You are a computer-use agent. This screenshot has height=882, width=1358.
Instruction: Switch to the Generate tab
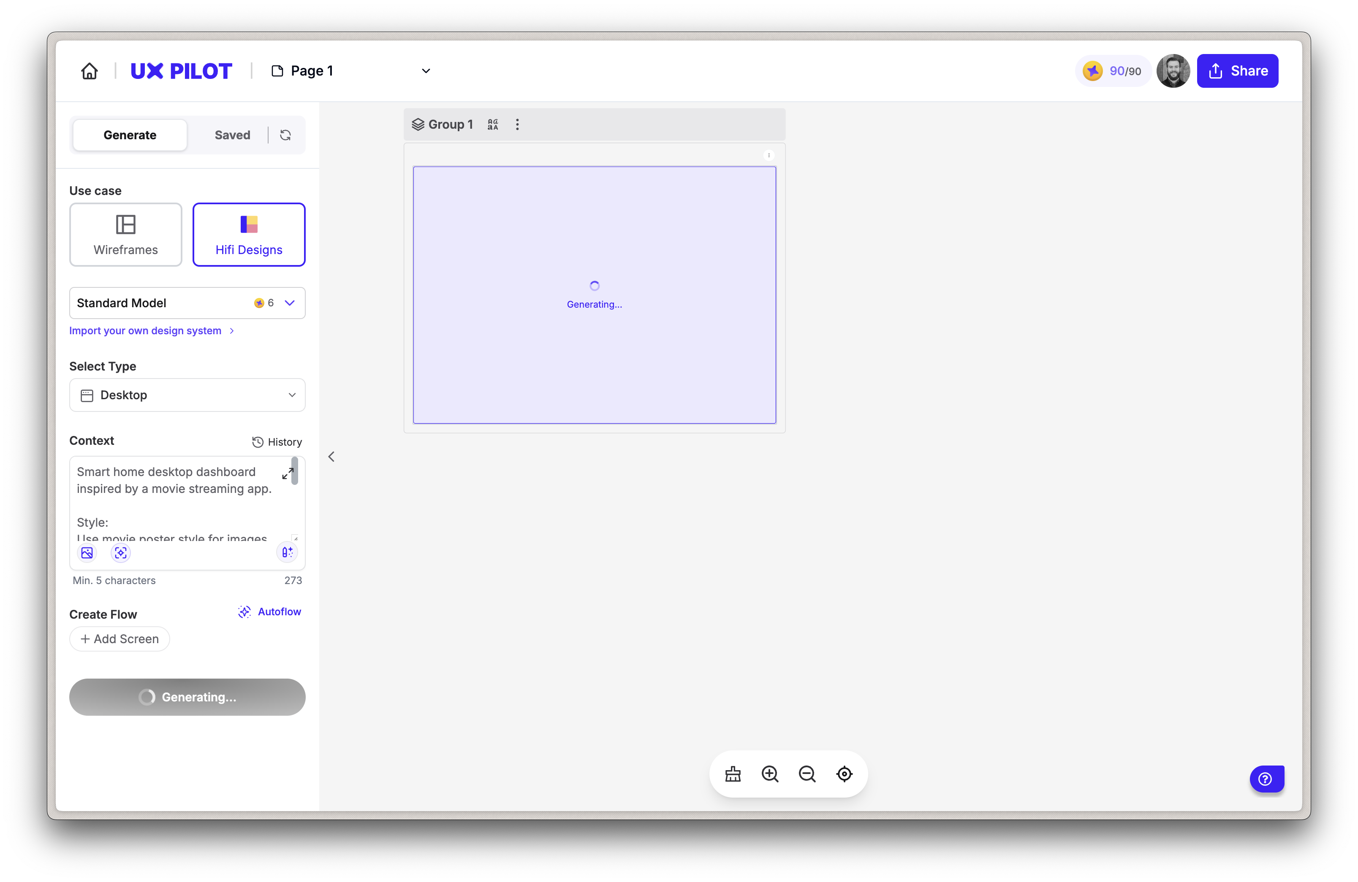pos(130,135)
